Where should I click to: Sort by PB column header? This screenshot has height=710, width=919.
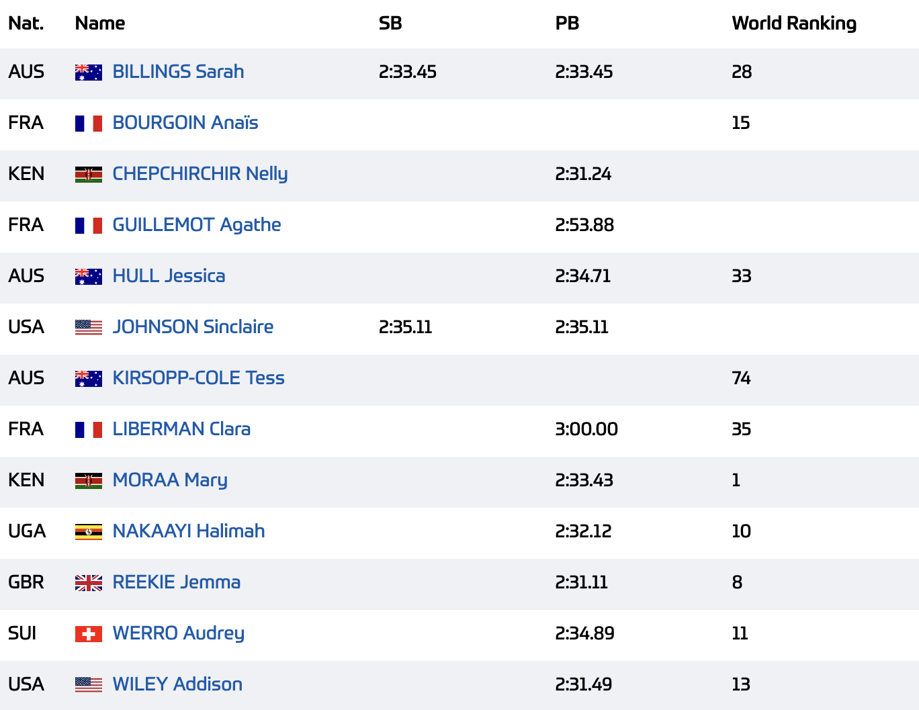[x=567, y=24]
